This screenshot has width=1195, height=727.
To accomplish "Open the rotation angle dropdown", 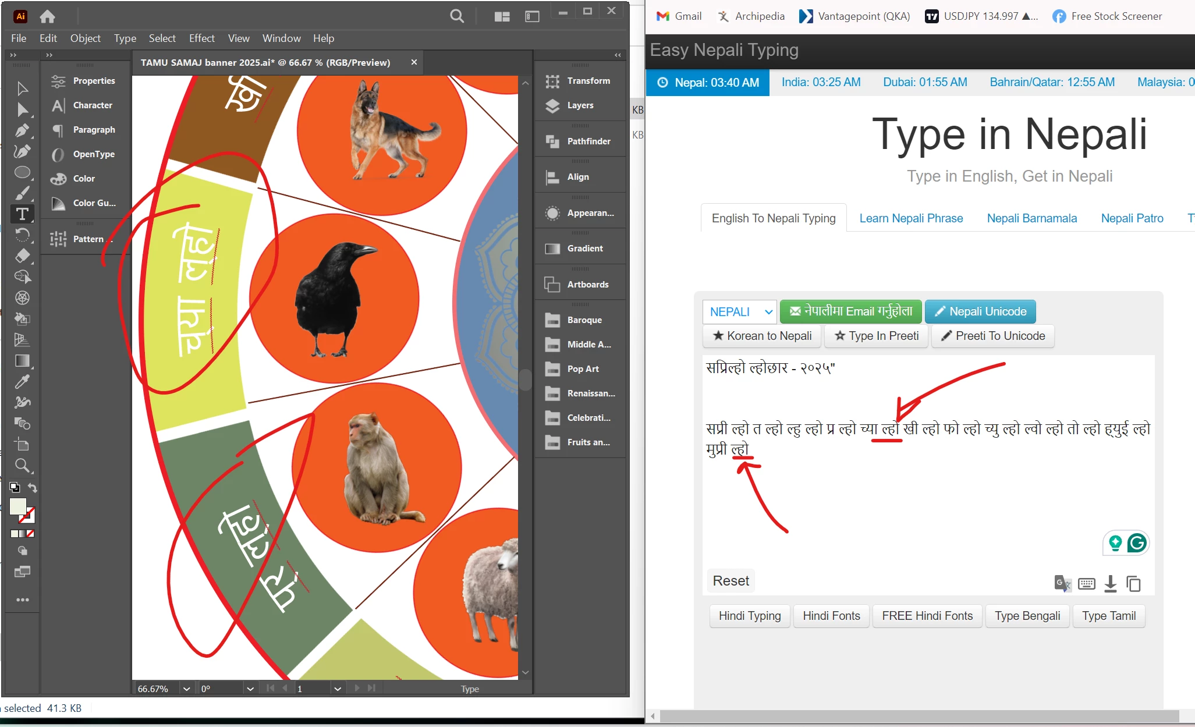I will (x=250, y=689).
